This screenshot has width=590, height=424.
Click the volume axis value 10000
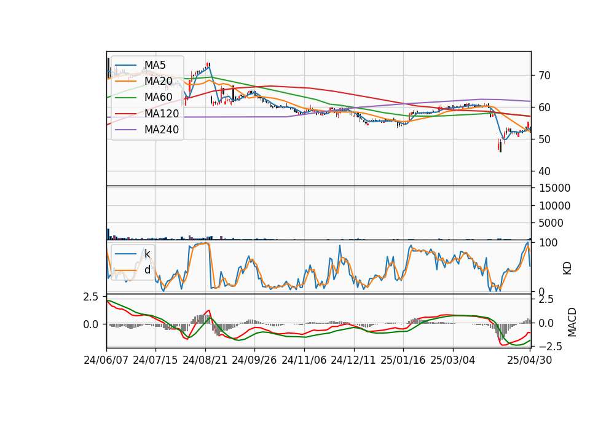coord(554,206)
